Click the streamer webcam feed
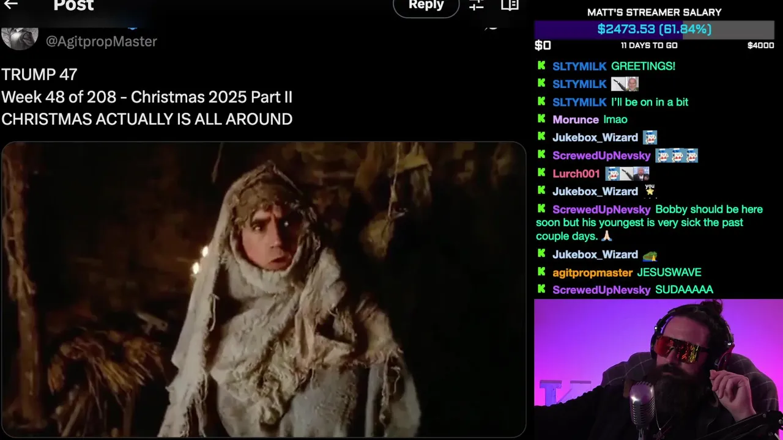This screenshot has width=783, height=440. click(658, 369)
